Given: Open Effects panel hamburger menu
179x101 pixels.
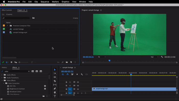Looking at the screenshot, I should coord(19,68).
